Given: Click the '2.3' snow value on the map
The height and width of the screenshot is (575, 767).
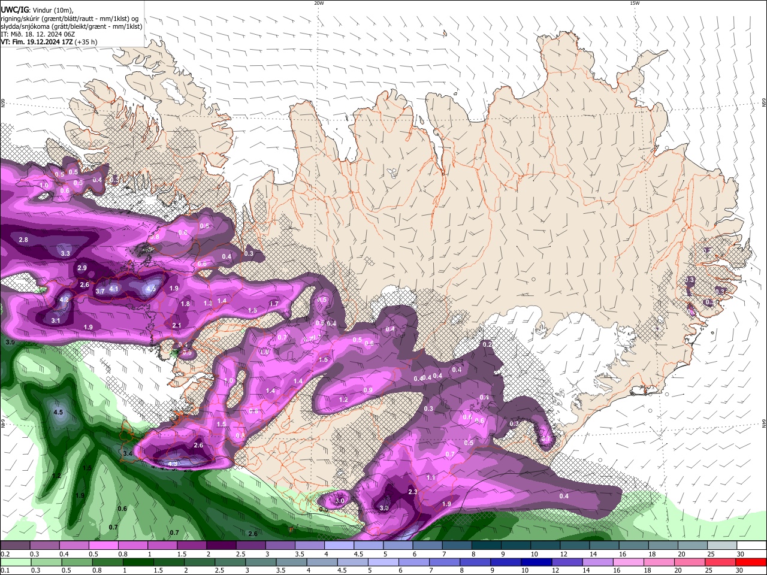Looking at the screenshot, I should (413, 492).
